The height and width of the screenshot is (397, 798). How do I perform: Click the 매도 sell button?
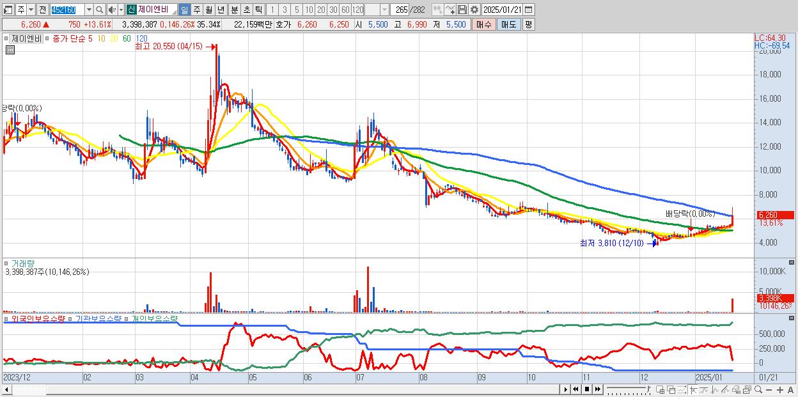pyautogui.click(x=508, y=24)
